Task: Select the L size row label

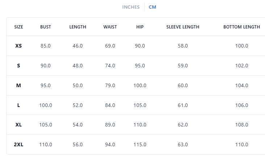Action: click(18, 105)
